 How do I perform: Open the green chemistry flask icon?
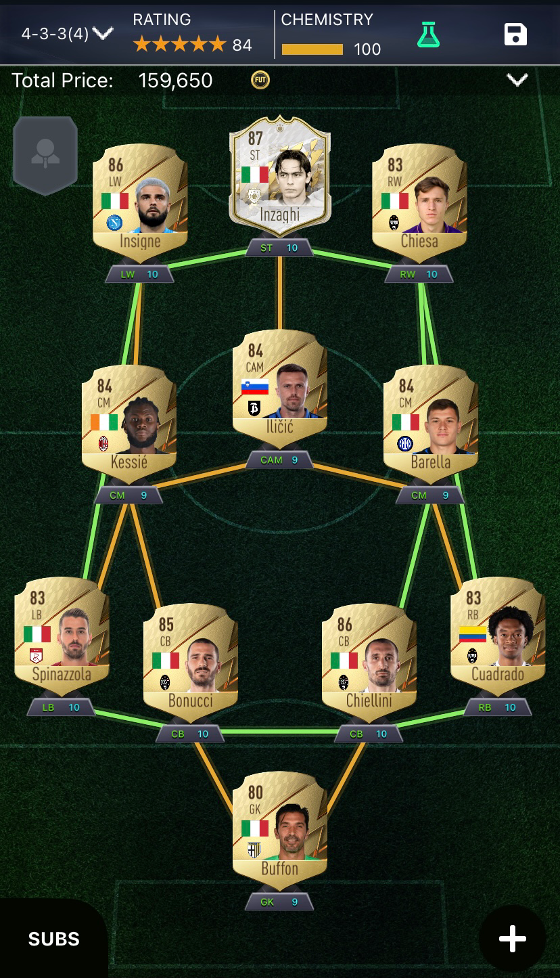click(x=428, y=35)
